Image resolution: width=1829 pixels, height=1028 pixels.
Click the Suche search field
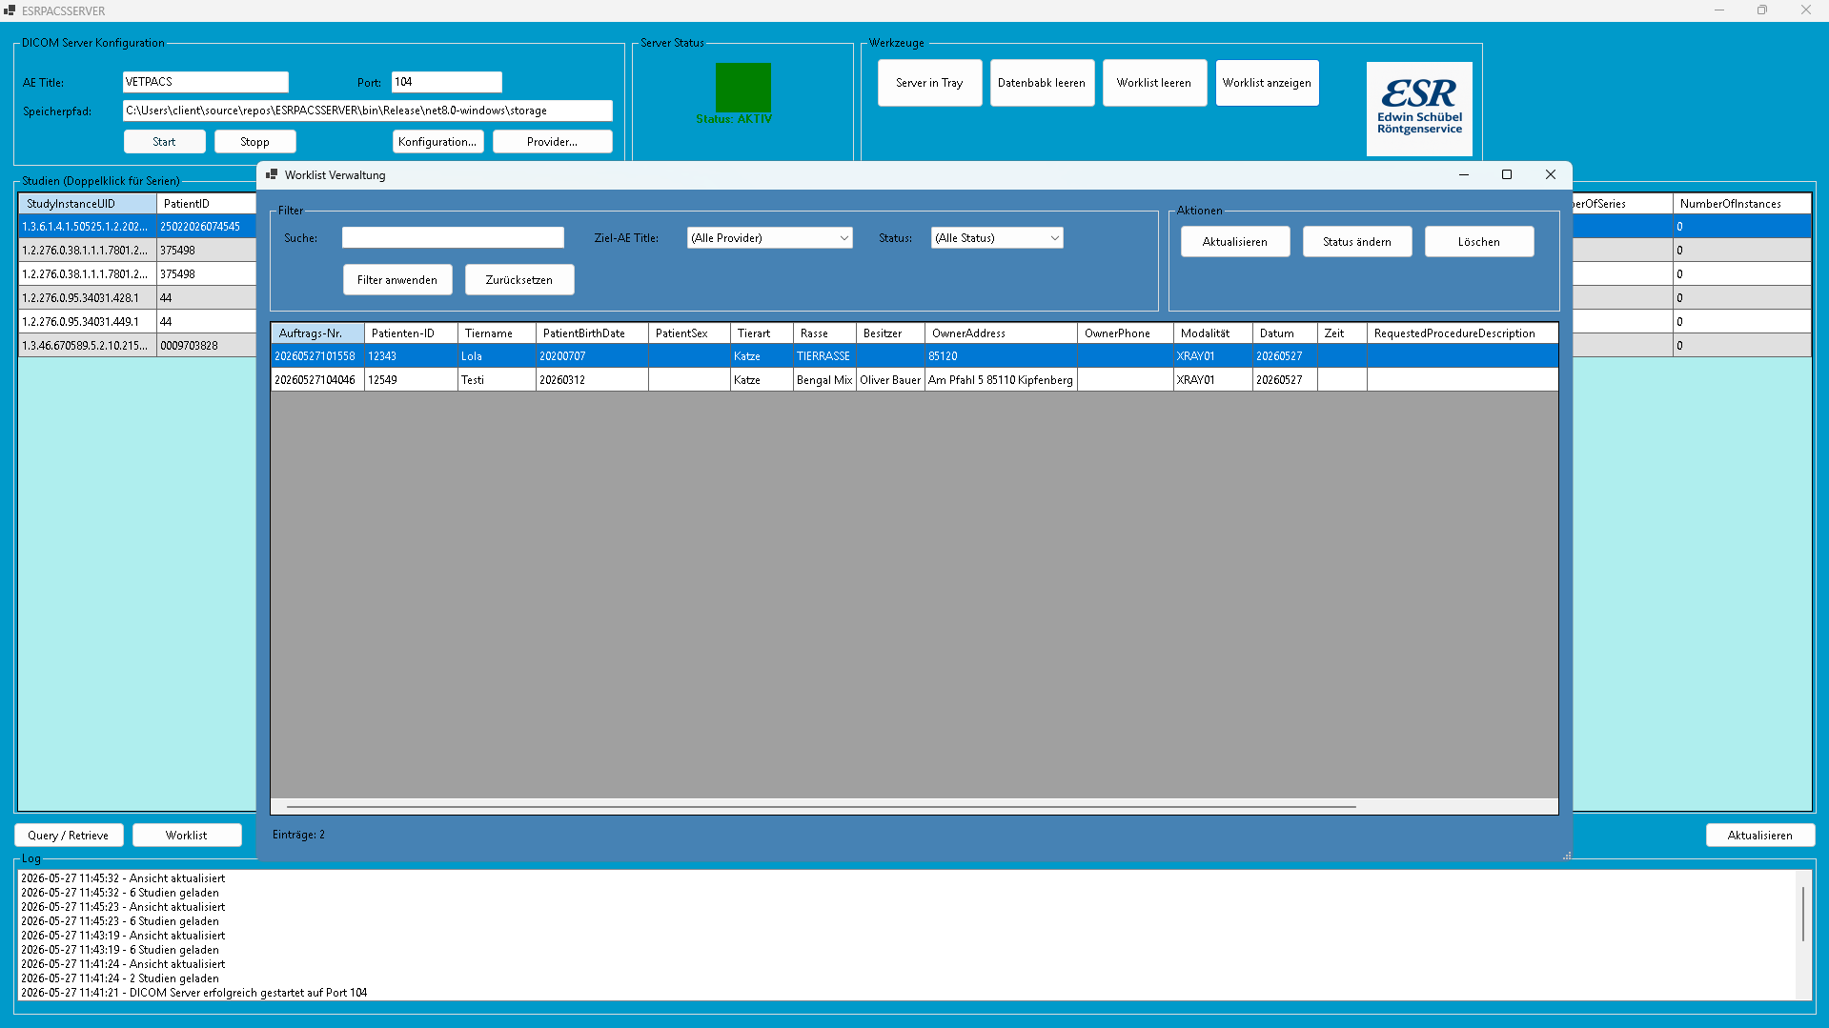click(453, 238)
